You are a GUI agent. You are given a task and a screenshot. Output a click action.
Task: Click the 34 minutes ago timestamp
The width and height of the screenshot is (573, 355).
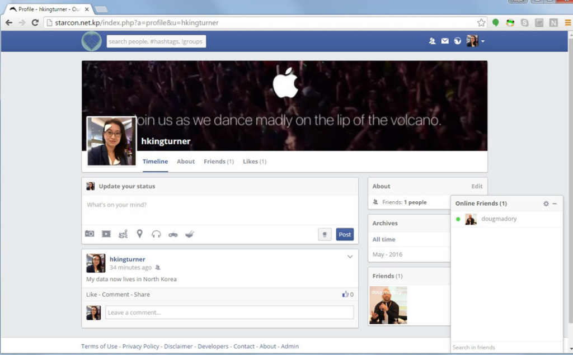(130, 268)
